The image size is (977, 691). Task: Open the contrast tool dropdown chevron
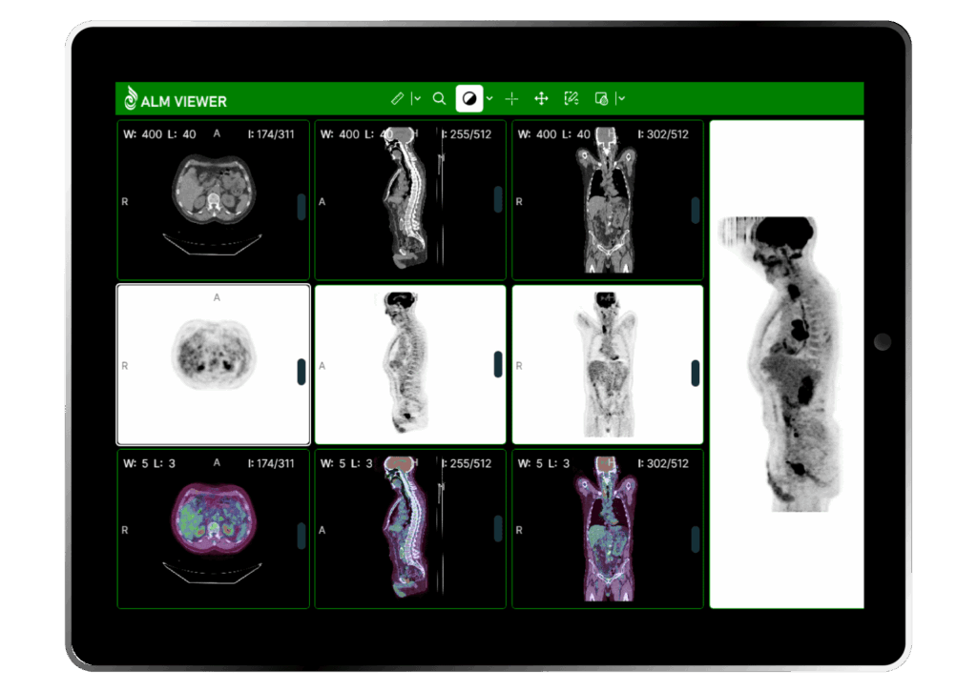[x=489, y=98]
